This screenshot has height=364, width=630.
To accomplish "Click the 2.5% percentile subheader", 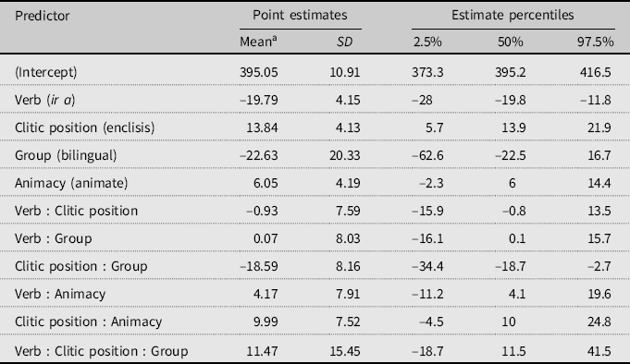I will pos(427,42).
